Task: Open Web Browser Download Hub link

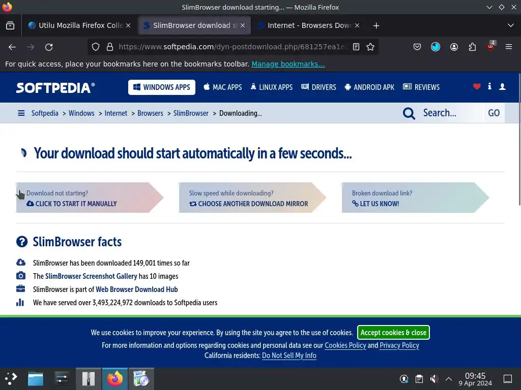Action: (136, 289)
